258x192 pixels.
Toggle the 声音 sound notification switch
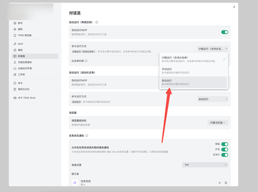tap(225, 149)
